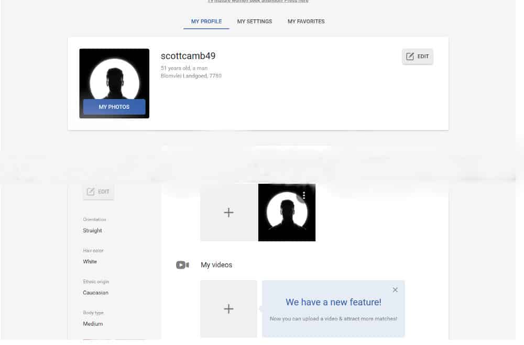Add a new video under My videos

coord(228,308)
